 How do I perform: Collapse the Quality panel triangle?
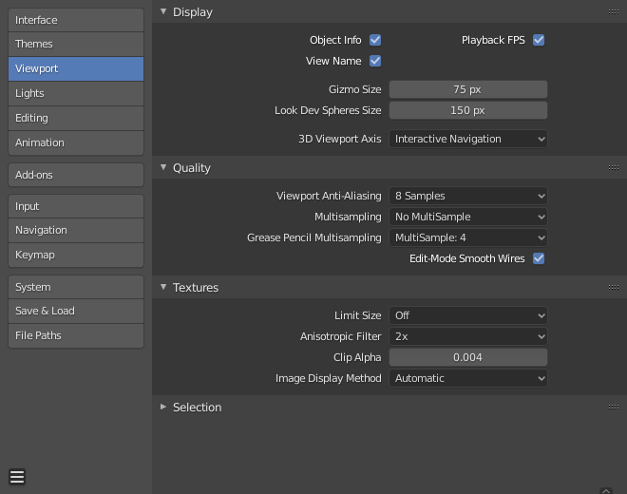[x=163, y=168]
